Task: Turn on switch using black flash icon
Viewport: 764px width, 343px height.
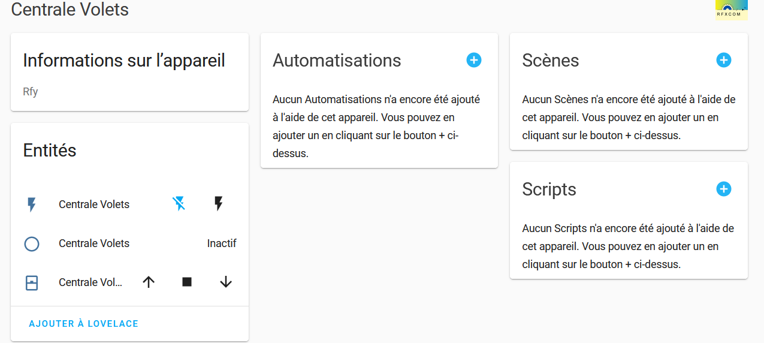Action: (219, 204)
